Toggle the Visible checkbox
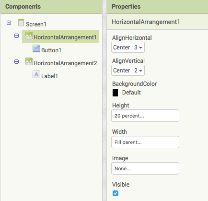Viewport: 208px width, 201px height. (116, 193)
